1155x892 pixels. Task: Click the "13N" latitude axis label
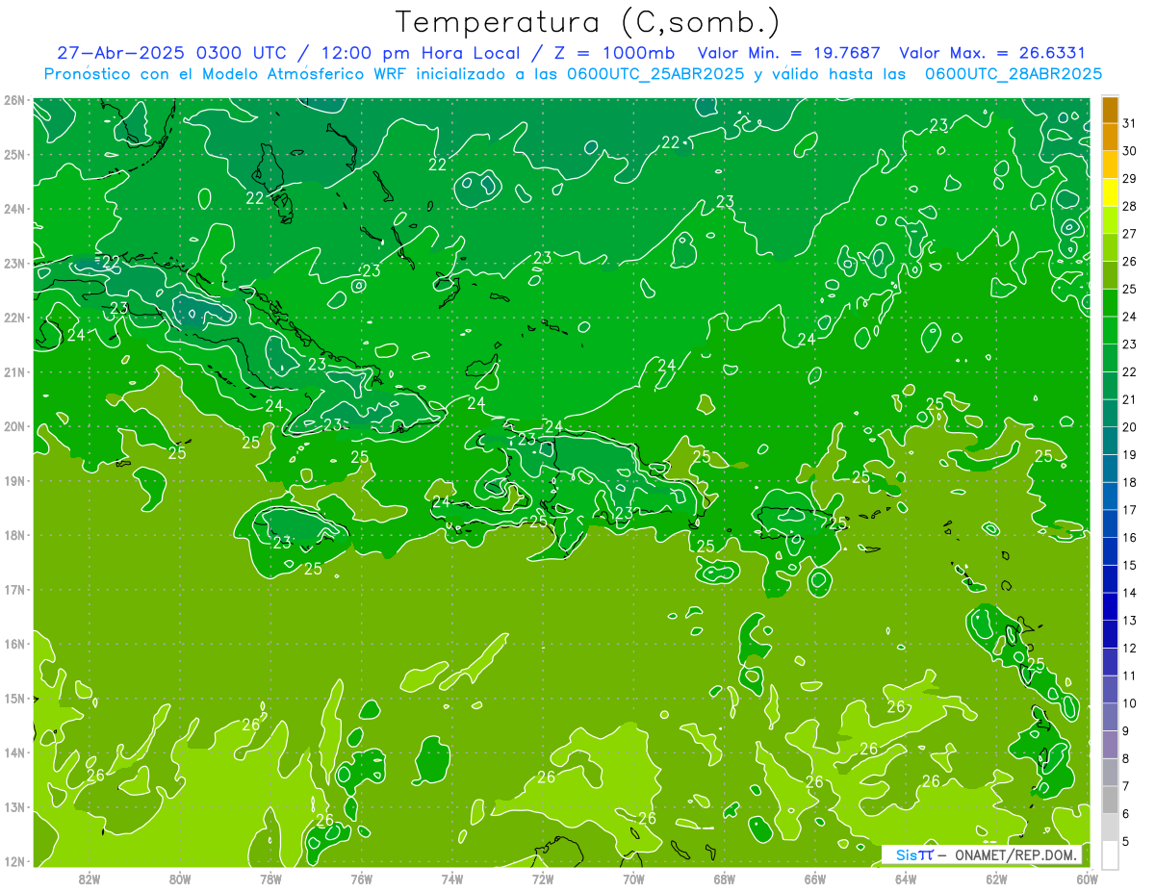[x=13, y=807]
